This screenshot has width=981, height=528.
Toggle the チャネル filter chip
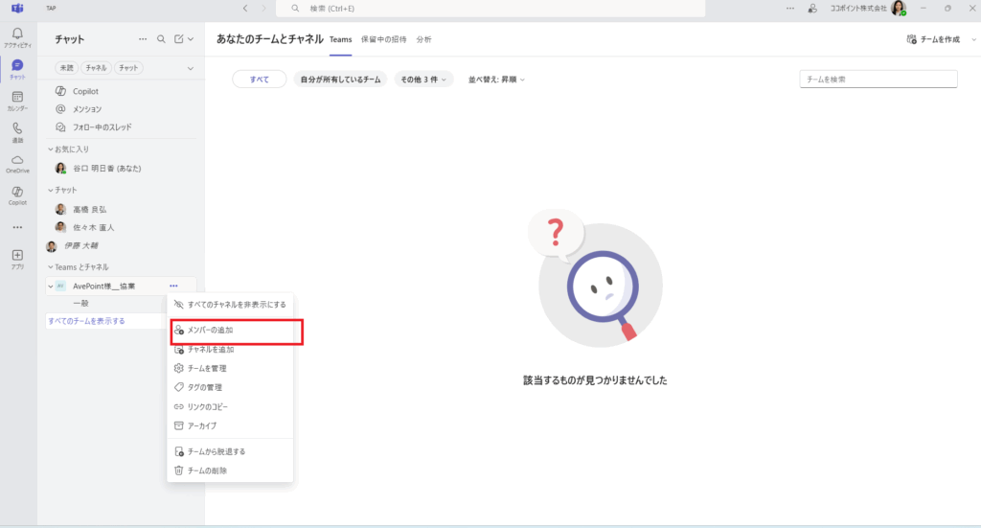click(95, 68)
